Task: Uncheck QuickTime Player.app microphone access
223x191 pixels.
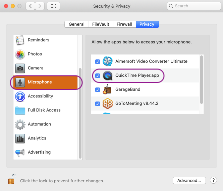Action: pyautogui.click(x=98, y=76)
